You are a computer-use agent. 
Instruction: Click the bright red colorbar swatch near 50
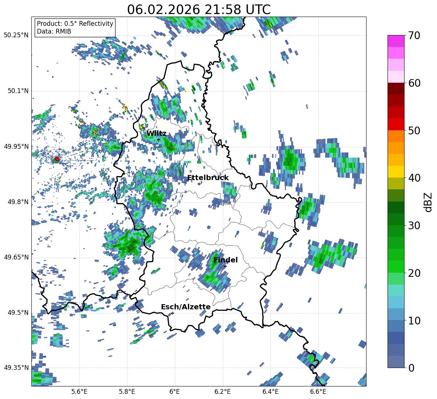tap(396, 124)
